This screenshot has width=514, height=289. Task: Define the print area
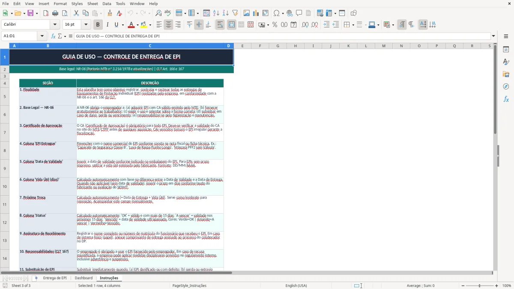320,13
